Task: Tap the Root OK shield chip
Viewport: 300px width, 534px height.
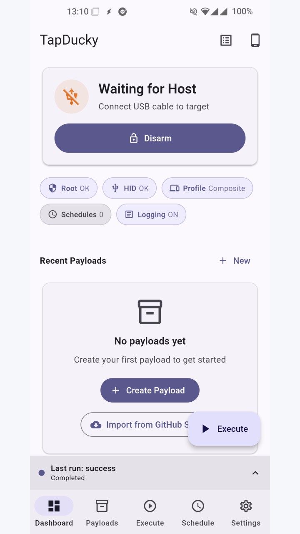Action: [x=69, y=188]
